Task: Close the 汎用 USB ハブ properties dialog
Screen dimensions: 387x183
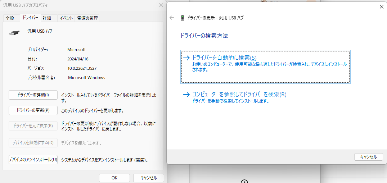Action: [161, 5]
